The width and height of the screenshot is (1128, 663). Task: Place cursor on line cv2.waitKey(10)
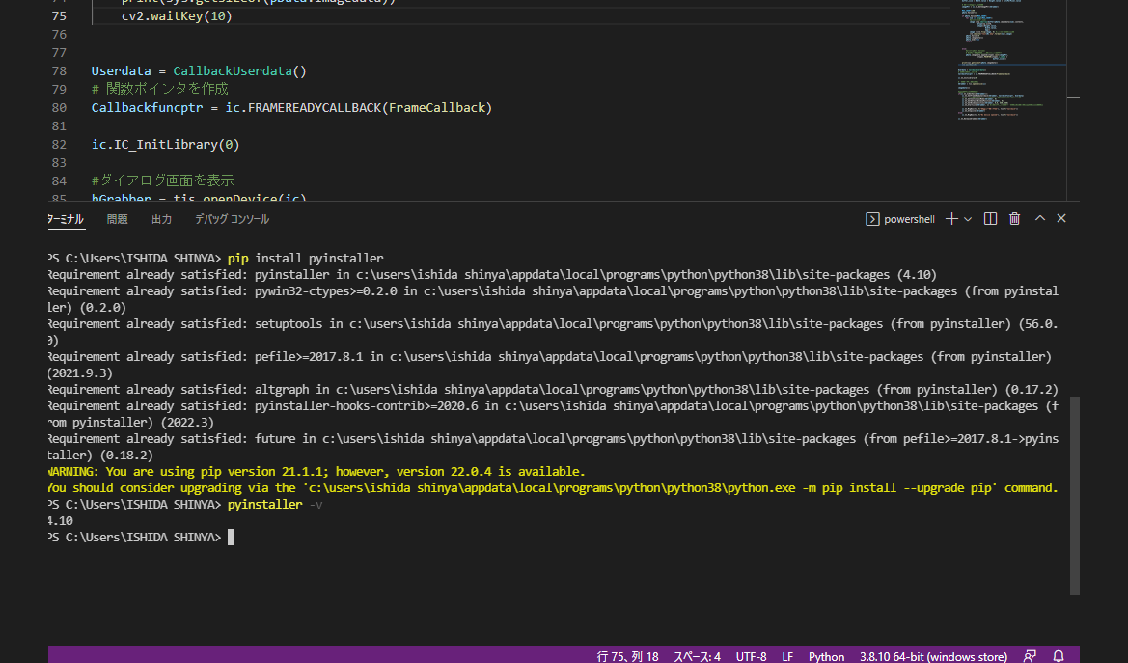[x=177, y=15]
